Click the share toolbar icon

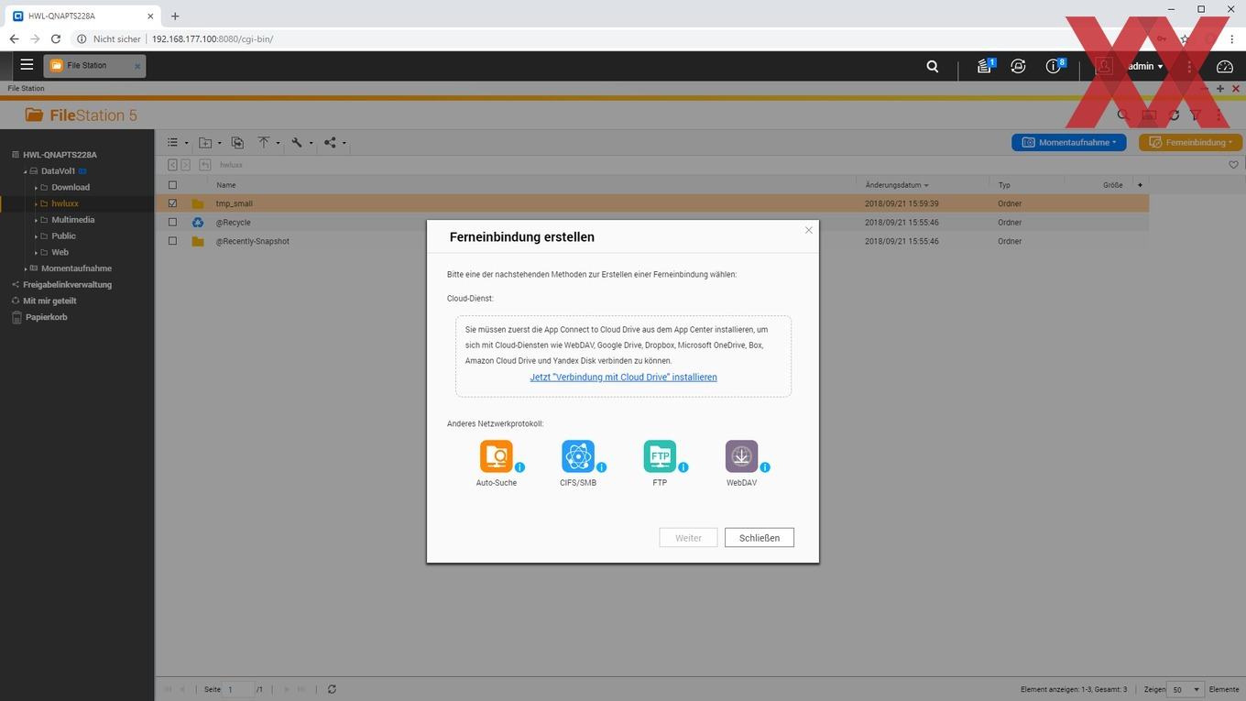[330, 142]
